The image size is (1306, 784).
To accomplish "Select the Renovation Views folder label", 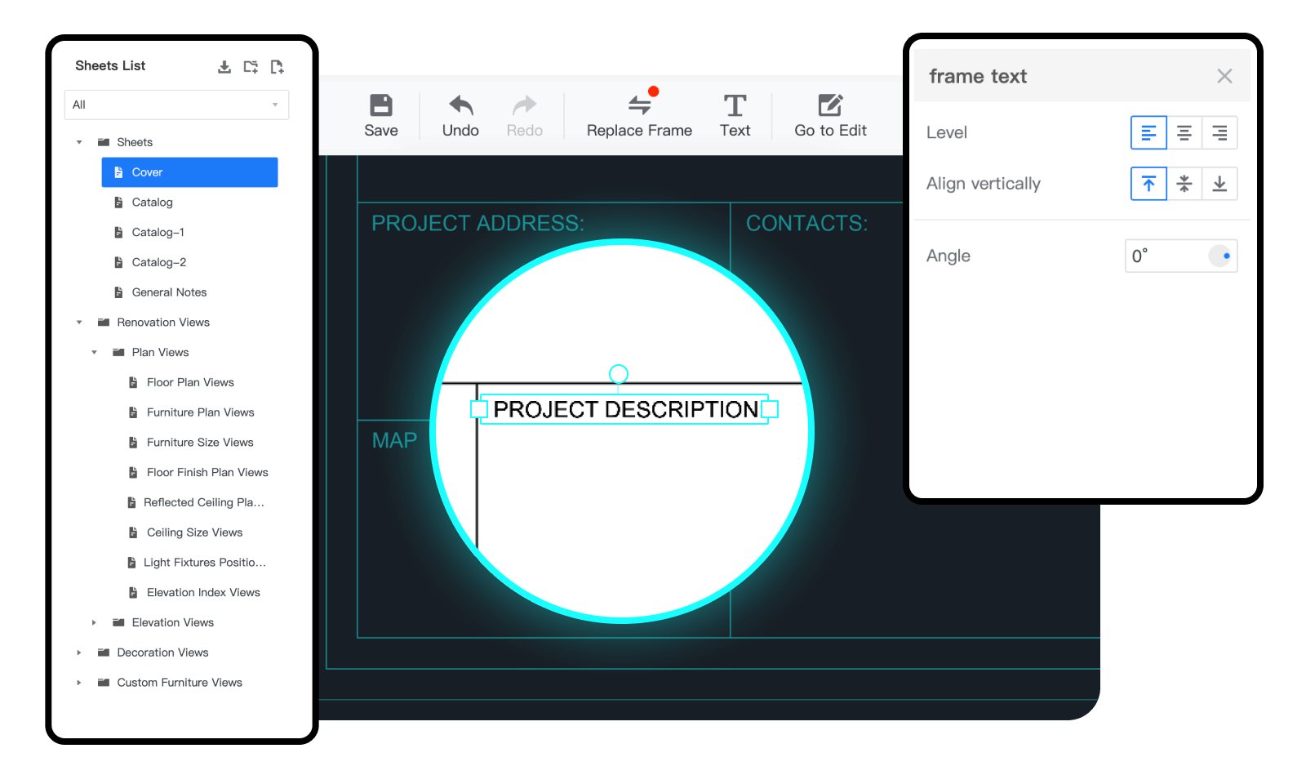I will (x=163, y=323).
